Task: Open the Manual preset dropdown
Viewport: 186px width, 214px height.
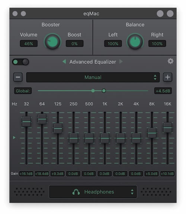Action: pos(93,77)
